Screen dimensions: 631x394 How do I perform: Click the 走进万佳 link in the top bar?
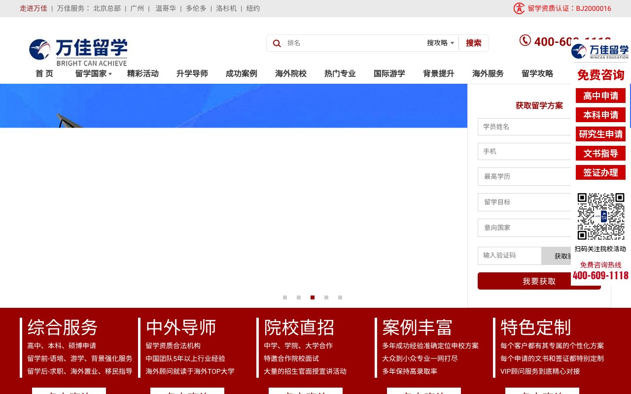[x=33, y=8]
